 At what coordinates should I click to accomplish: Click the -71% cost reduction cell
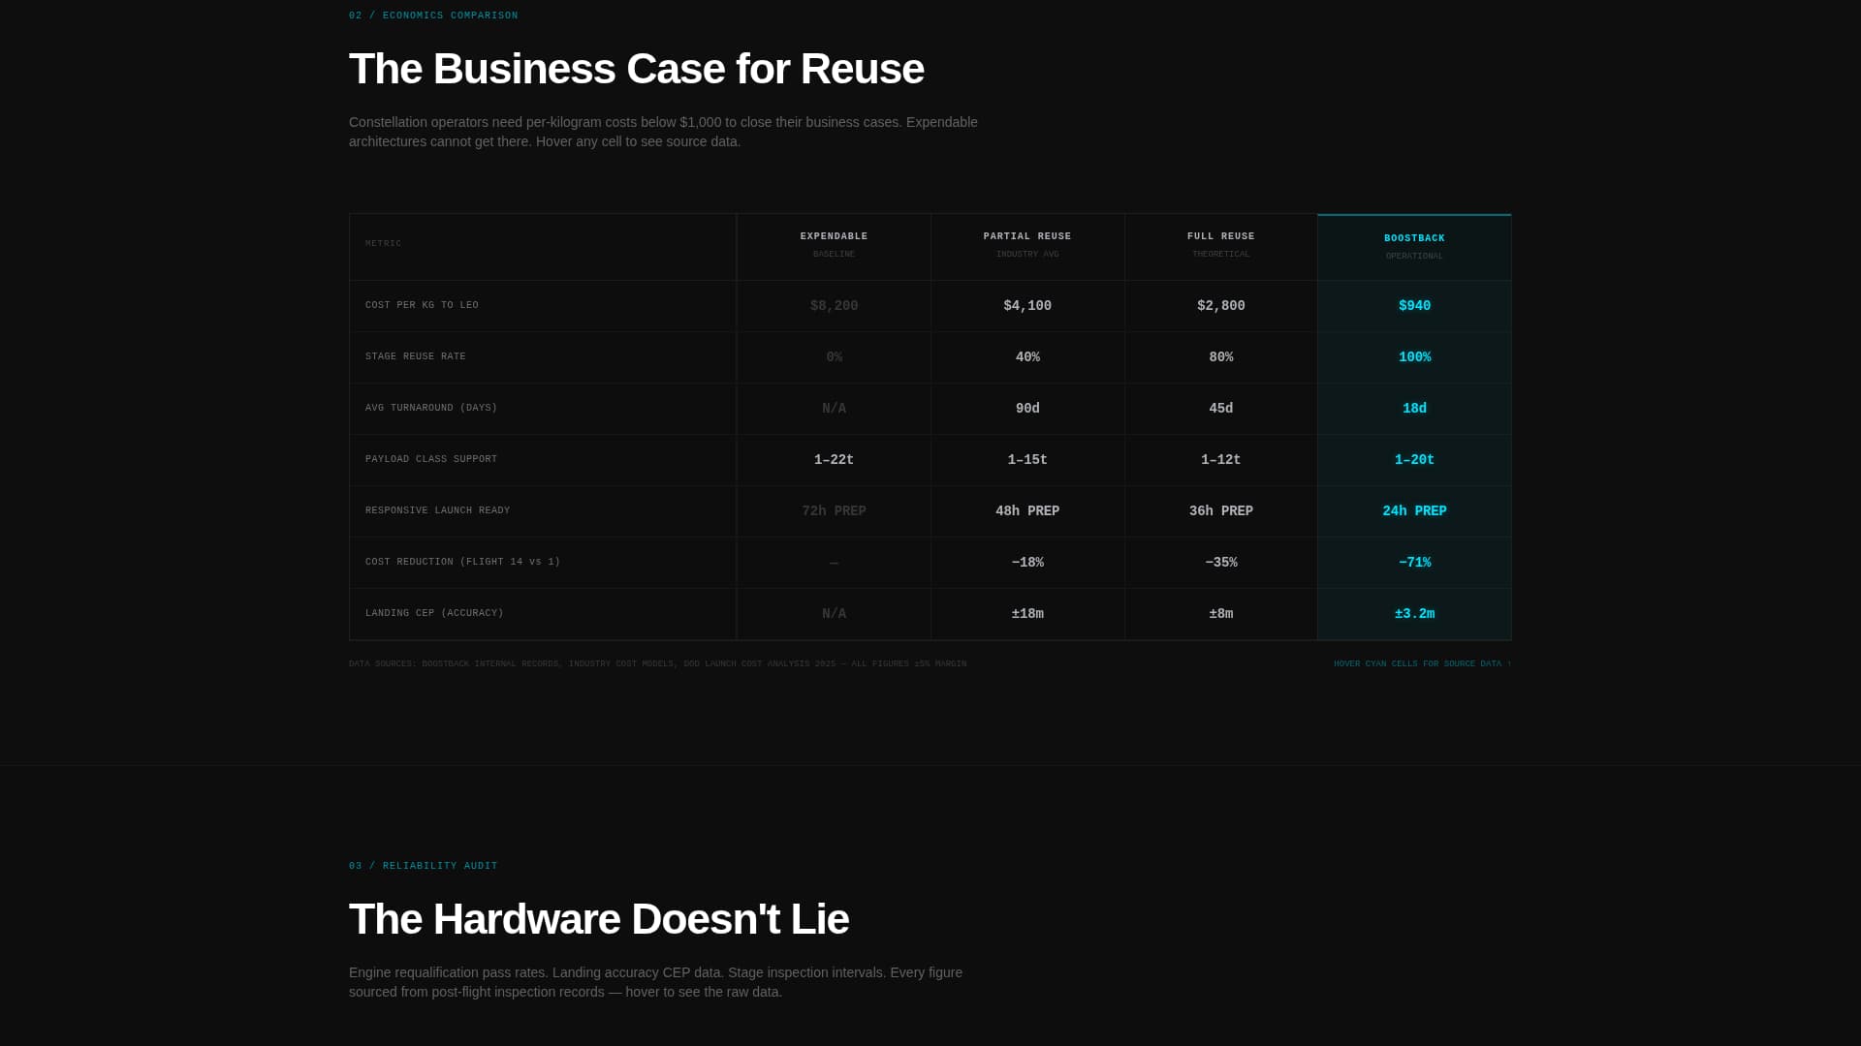point(1414,562)
